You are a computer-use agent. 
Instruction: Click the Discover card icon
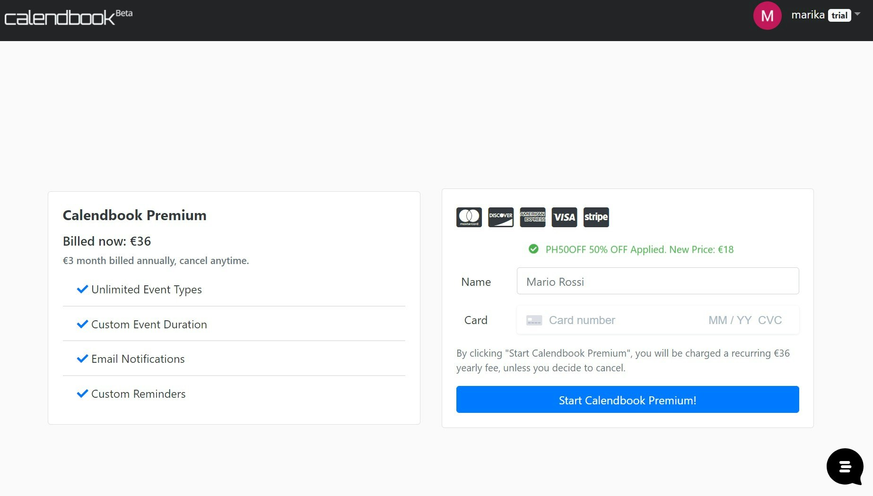(501, 217)
